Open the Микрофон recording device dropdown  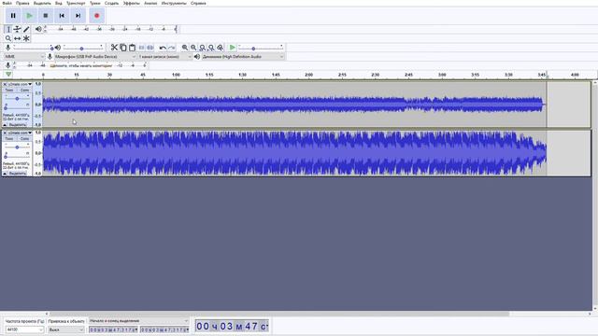click(95, 56)
